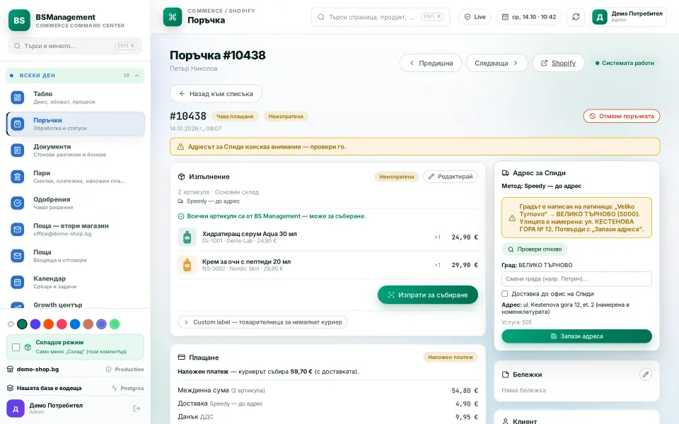Image resolution: width=679 pixels, height=424 pixels.
Task: Click the green check icon before Всички артикули
Action: click(x=181, y=216)
